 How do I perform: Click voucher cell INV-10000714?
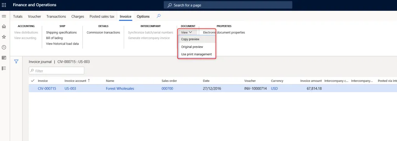point(256,88)
